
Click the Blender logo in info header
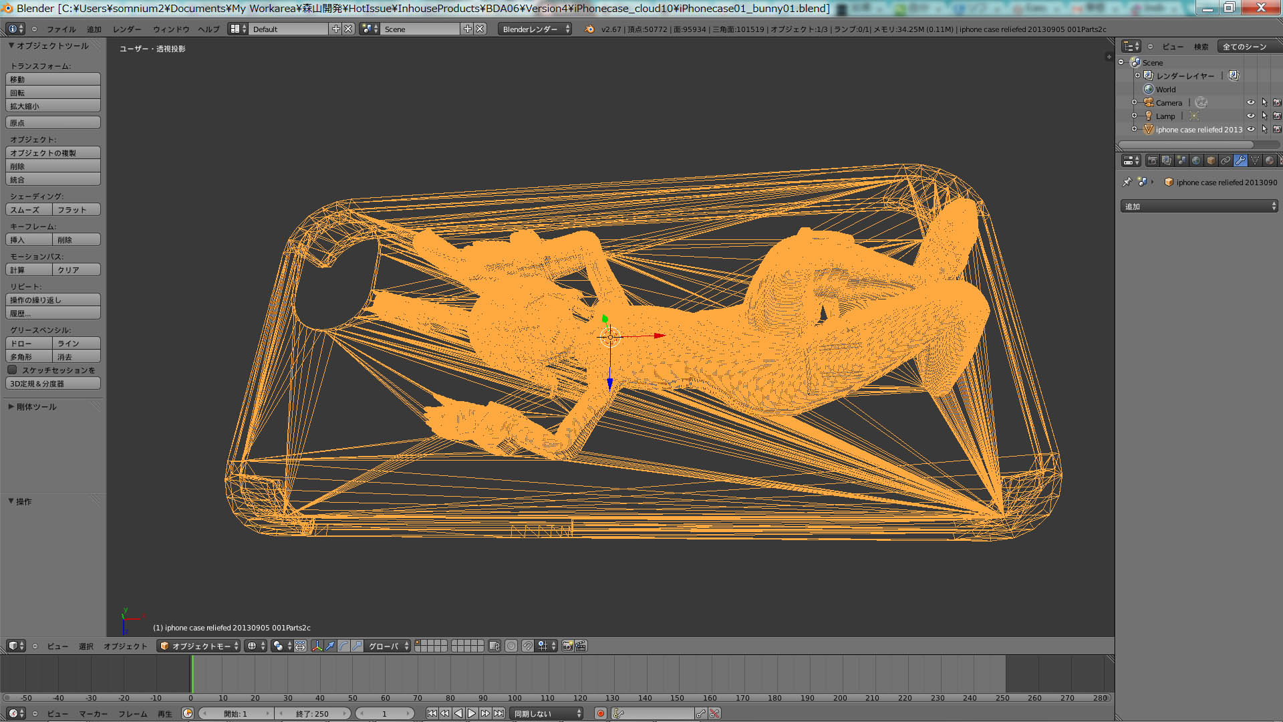click(589, 29)
